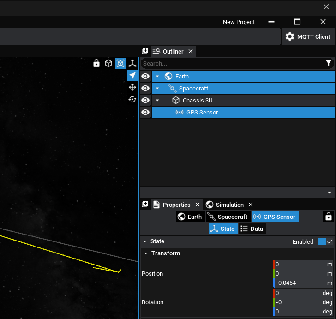
Task: Unlock the Properties panel lock icon
Action: (x=328, y=217)
